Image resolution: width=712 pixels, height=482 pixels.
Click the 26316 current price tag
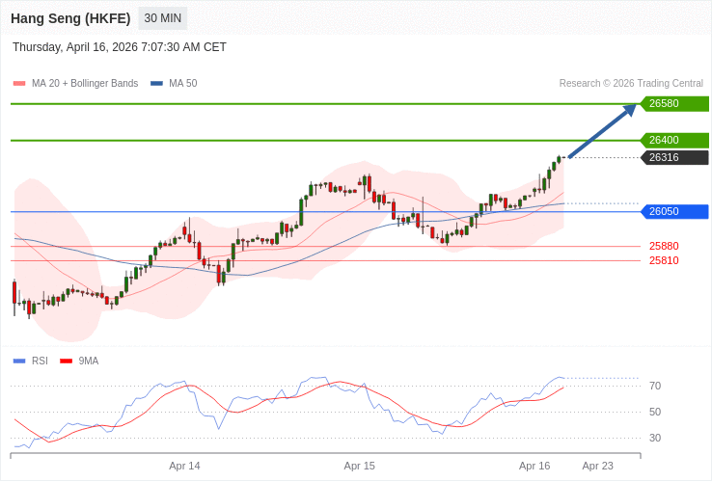click(x=673, y=158)
